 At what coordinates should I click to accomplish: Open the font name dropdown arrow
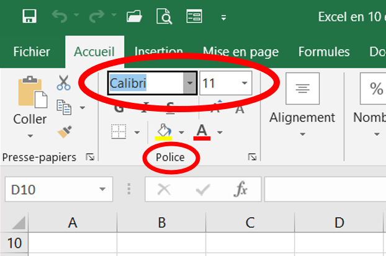click(x=190, y=83)
